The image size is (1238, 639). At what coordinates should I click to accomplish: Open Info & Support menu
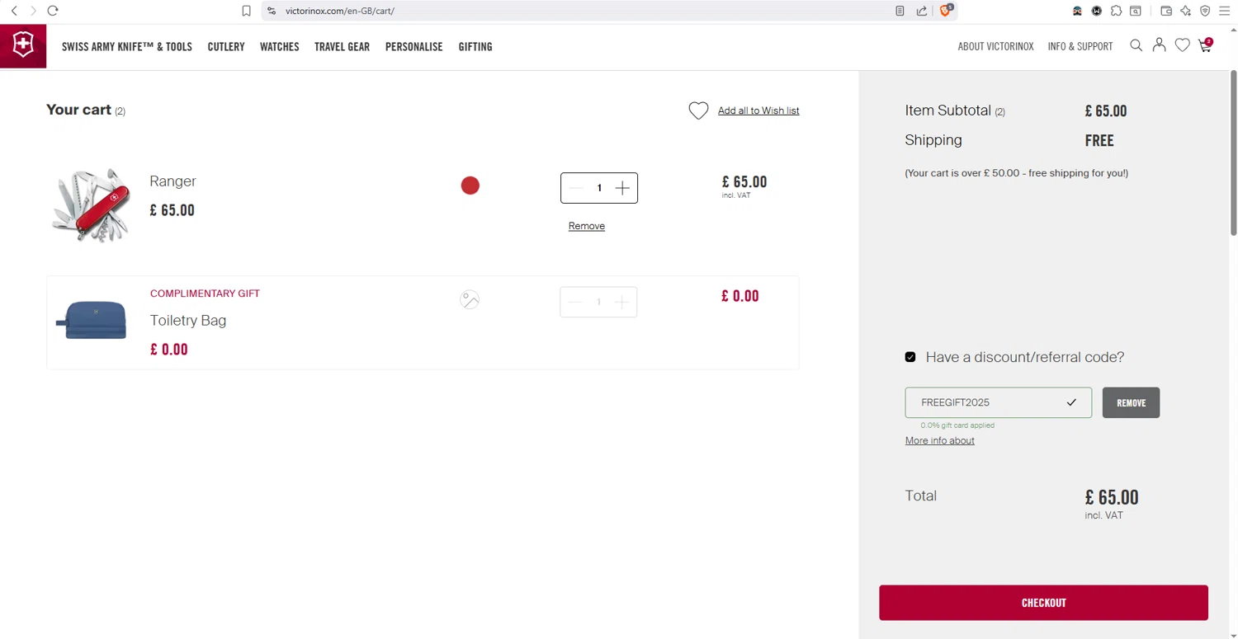(x=1080, y=47)
